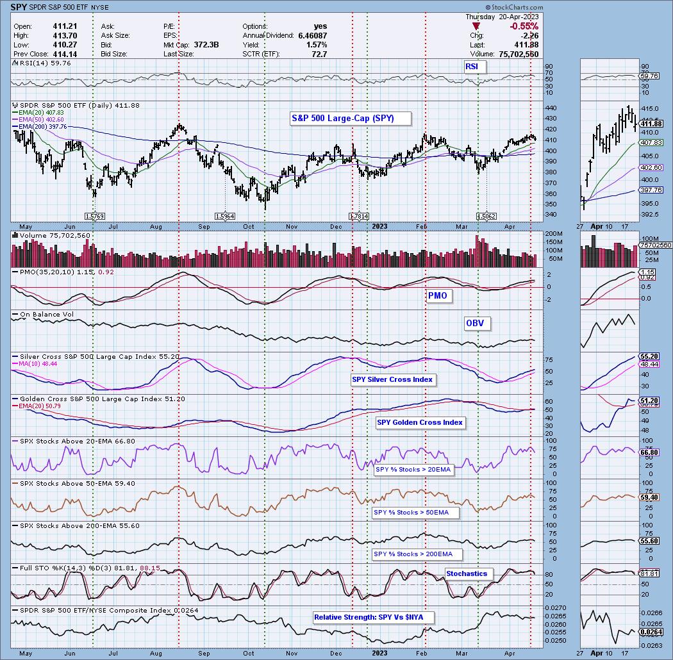Screen dimensions: 673x660
Task: Click the SCTR (ETF) 72.7 value
Action: 319,54
